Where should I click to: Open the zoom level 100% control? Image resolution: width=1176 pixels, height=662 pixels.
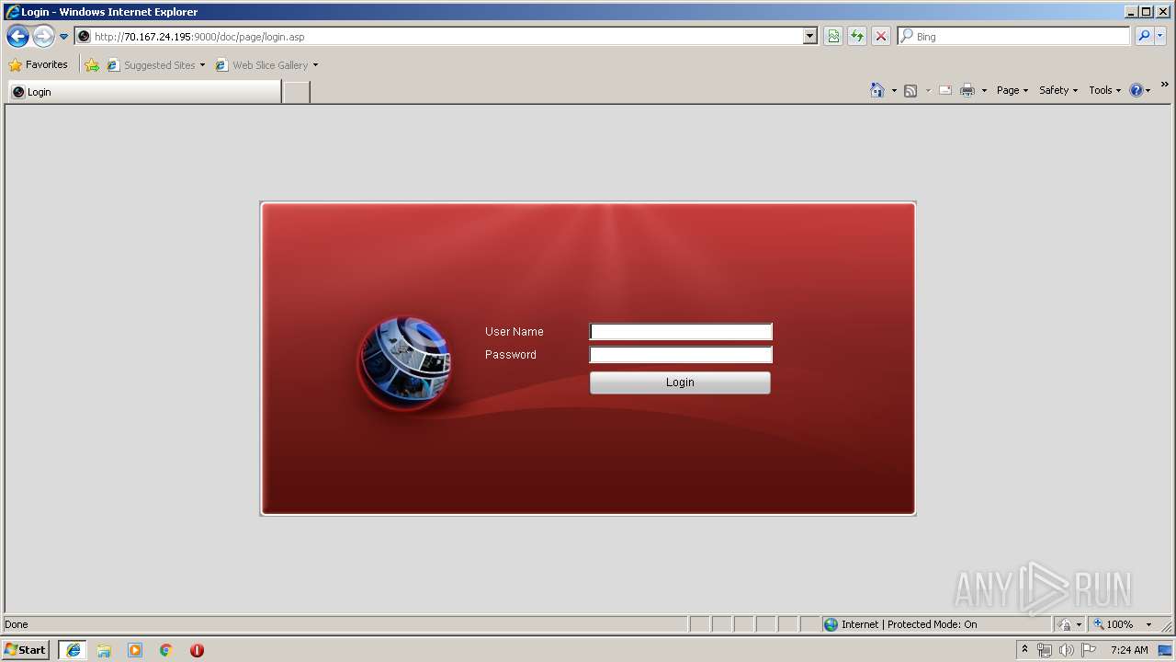(x=1114, y=624)
